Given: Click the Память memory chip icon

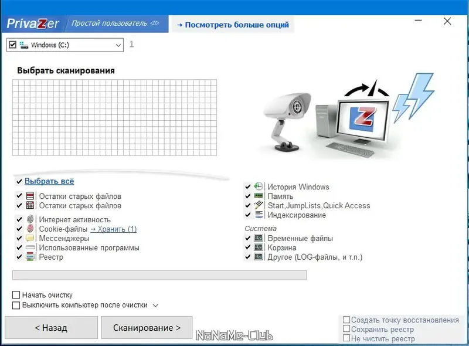Looking at the screenshot, I should tap(259, 196).
